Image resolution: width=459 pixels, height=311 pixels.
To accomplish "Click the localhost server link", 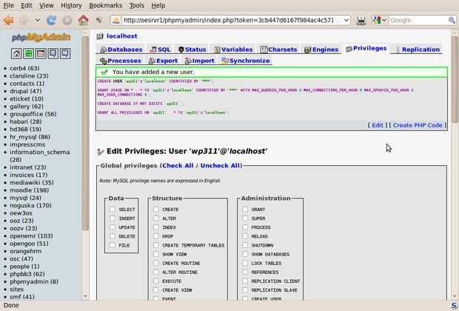I will click(121, 36).
